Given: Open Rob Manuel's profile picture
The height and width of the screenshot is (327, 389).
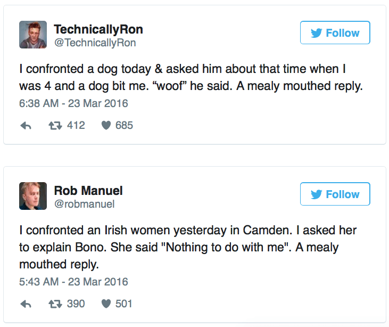Looking at the screenshot, I should [33, 196].
